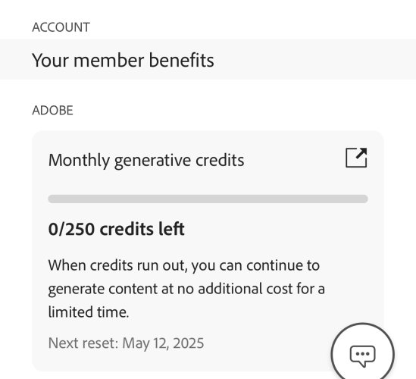Click the ACCOUNT section header
416x379 pixels.
coord(61,27)
